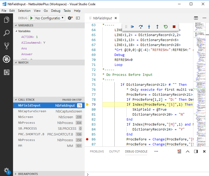Collapse the Variables scope tree node
This screenshot has width=209, height=176.
coord(49,31)
